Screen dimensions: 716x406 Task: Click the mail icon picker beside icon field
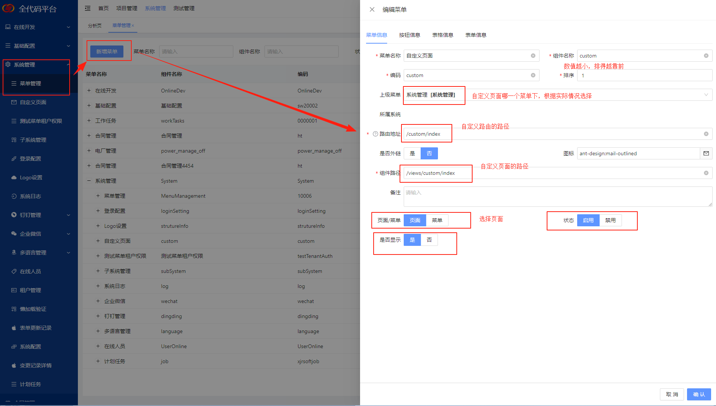pyautogui.click(x=706, y=153)
